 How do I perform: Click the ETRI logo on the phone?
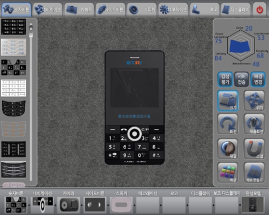(134, 63)
